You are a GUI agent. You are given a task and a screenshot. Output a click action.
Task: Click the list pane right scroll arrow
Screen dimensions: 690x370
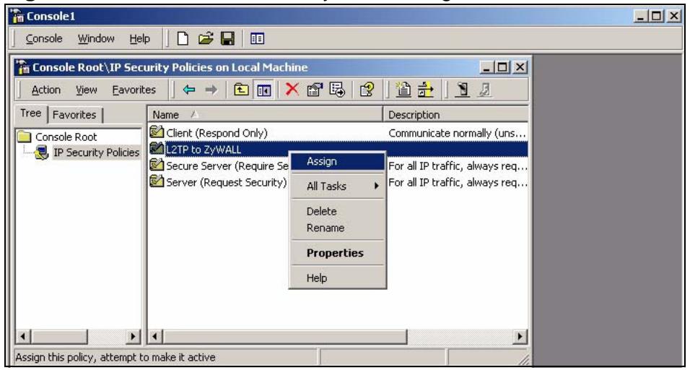[521, 337]
